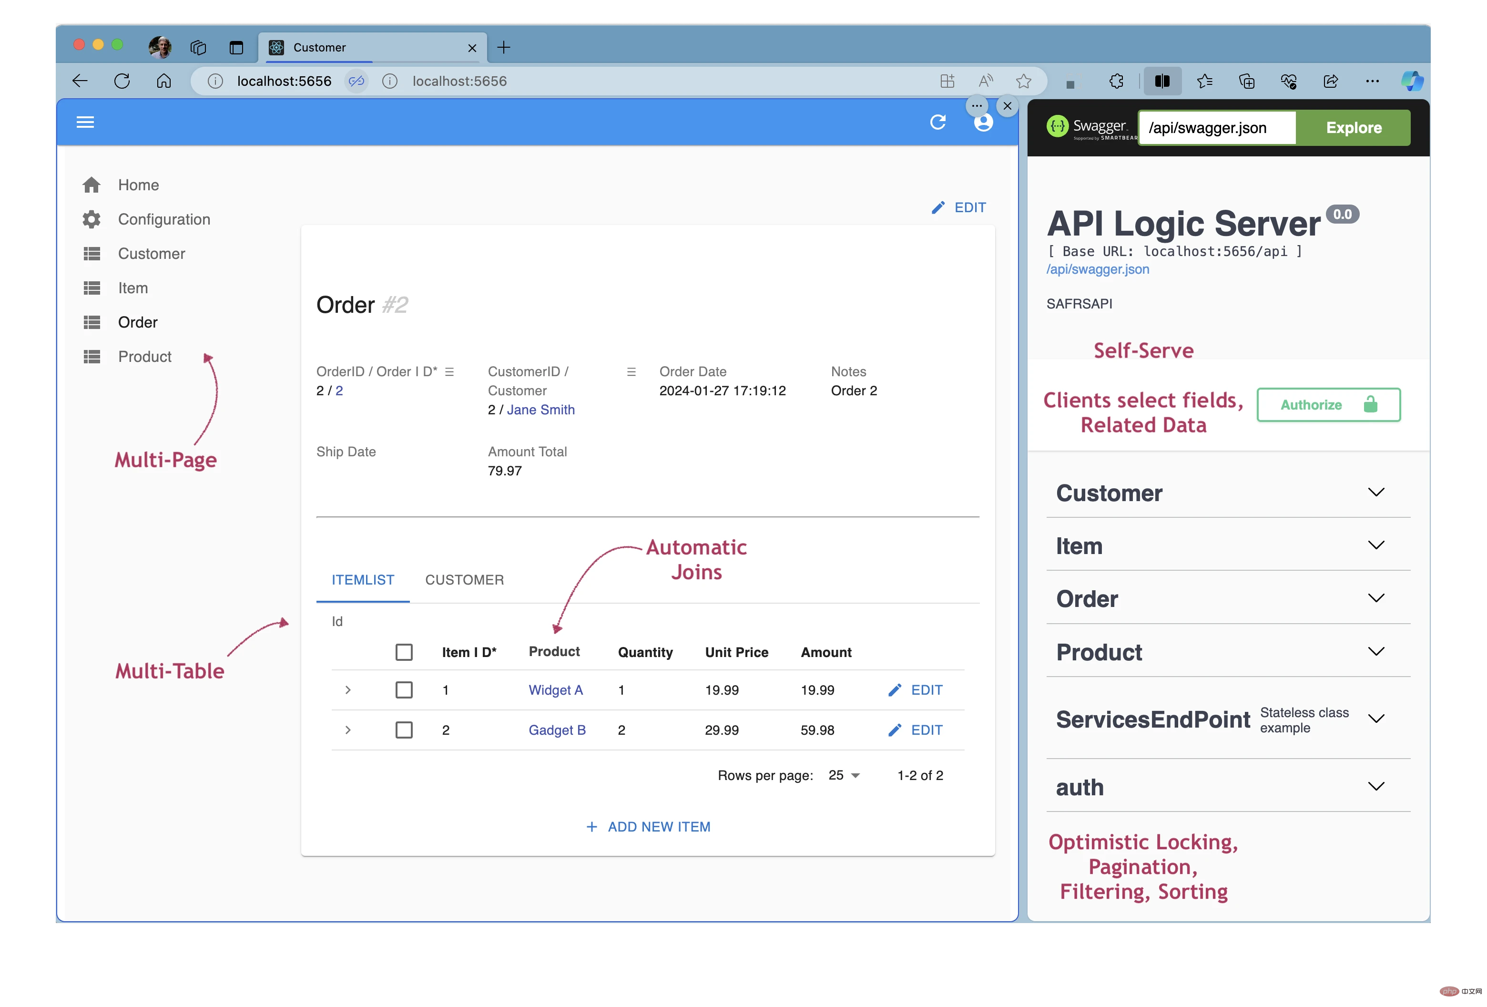Image resolution: width=1487 pixels, height=1007 pixels.
Task: Select all items with header checkbox
Action: pyautogui.click(x=404, y=652)
